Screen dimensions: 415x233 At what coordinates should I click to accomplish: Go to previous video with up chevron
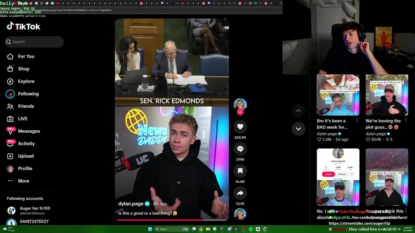pos(298,111)
